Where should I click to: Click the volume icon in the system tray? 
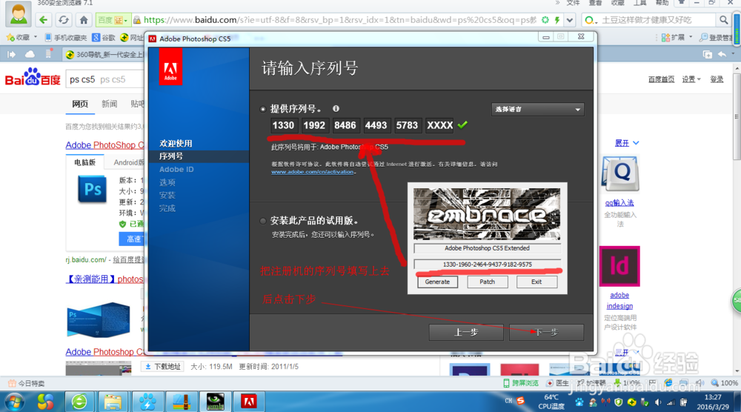(x=657, y=402)
